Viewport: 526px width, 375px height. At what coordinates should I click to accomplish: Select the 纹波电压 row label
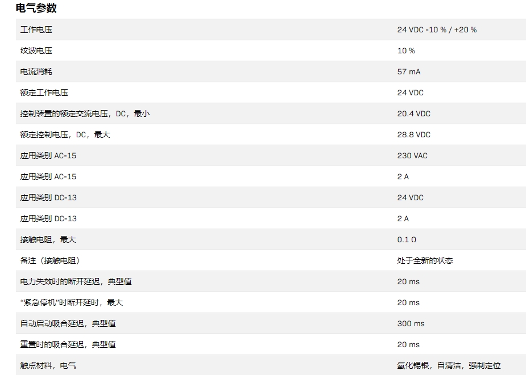coord(36,50)
